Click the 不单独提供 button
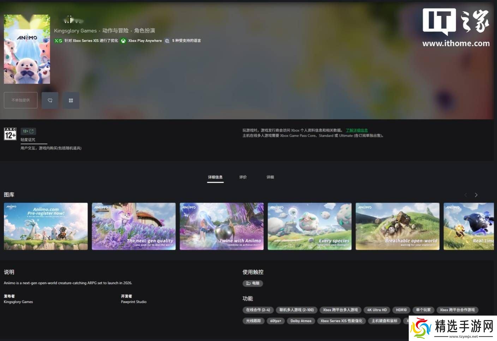The image size is (497, 341). pyautogui.click(x=20, y=101)
